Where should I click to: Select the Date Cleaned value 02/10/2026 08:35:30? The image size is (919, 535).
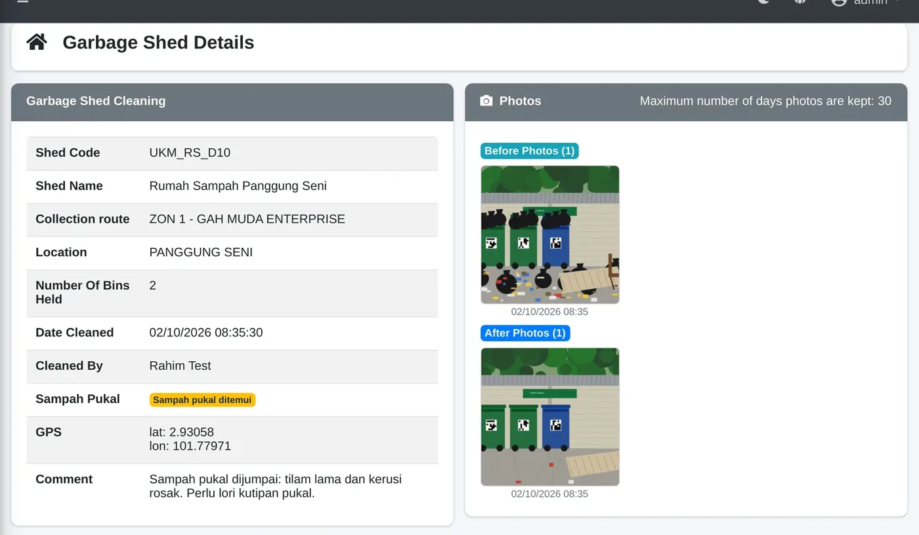tap(206, 333)
